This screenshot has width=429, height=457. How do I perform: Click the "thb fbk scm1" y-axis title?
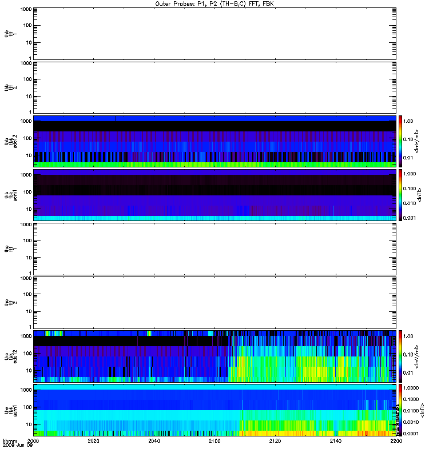click(11, 195)
